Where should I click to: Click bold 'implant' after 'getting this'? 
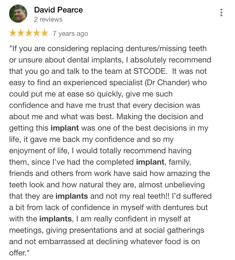pos(65,128)
